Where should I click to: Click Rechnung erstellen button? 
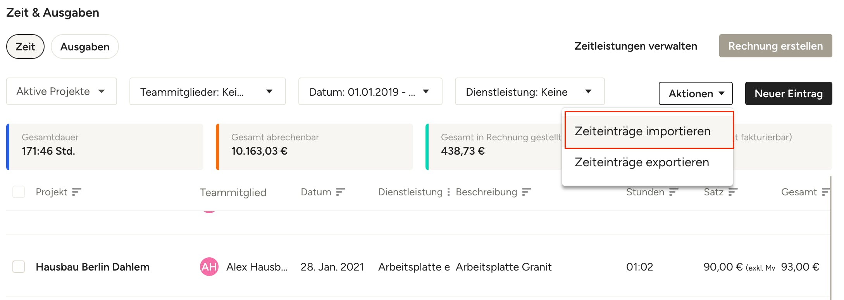point(775,46)
